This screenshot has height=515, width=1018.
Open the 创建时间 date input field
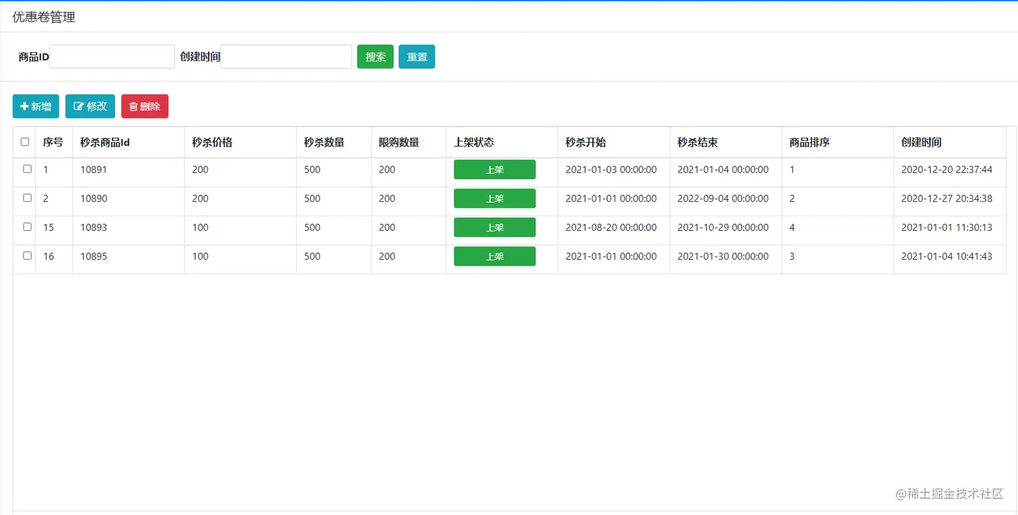pos(286,57)
